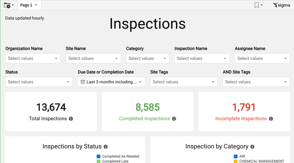
Task: Clear the Last 3 months date filter
Action: click(x=140, y=82)
